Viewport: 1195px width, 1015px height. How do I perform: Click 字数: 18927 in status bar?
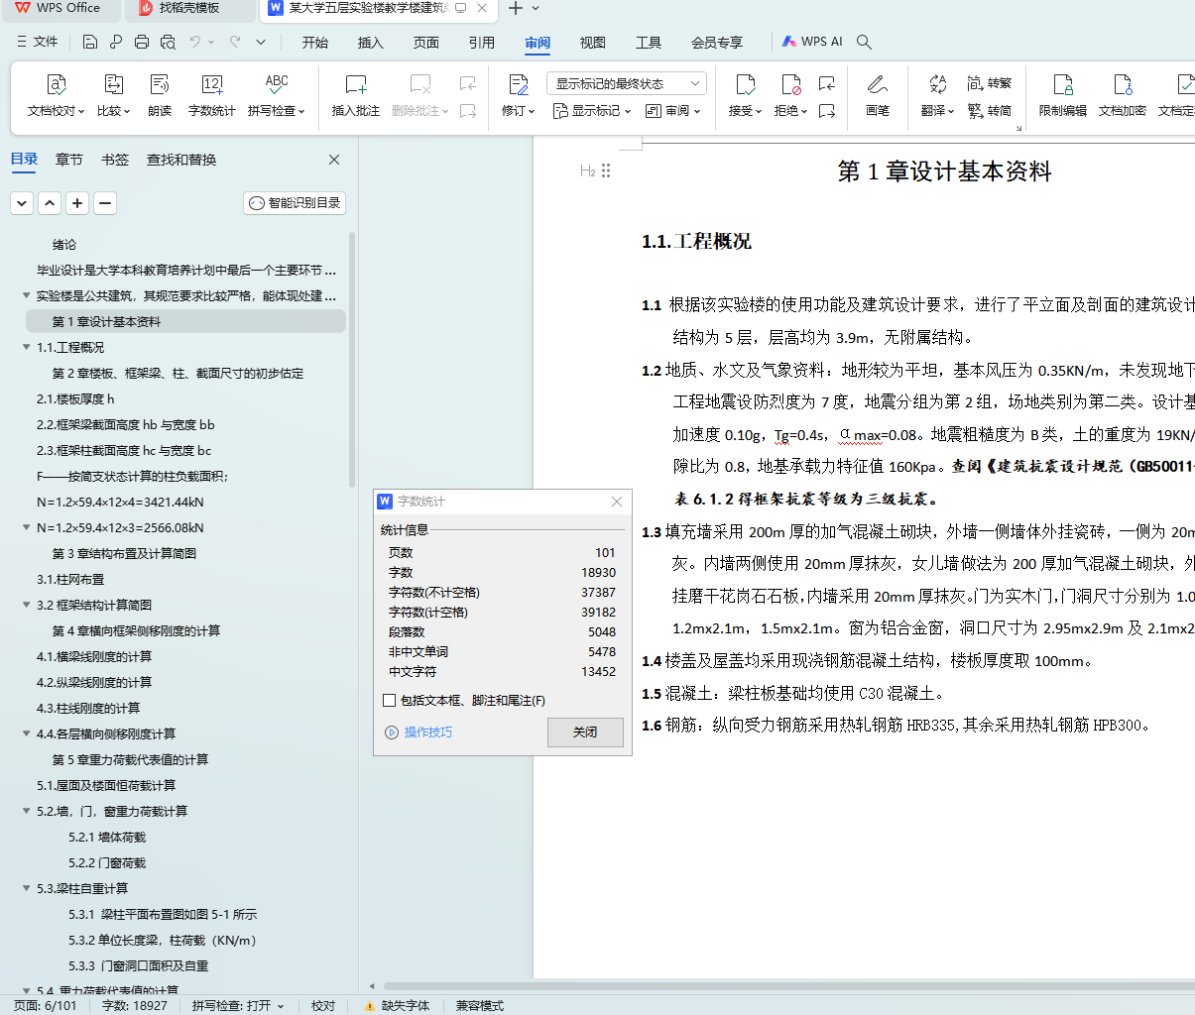(x=135, y=1005)
